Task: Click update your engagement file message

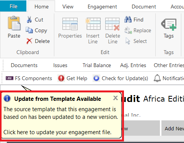Action: tap(57, 132)
